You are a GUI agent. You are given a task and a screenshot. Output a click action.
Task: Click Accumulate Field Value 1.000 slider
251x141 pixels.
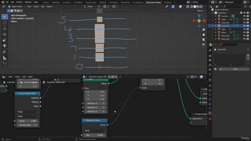coord(27,121)
